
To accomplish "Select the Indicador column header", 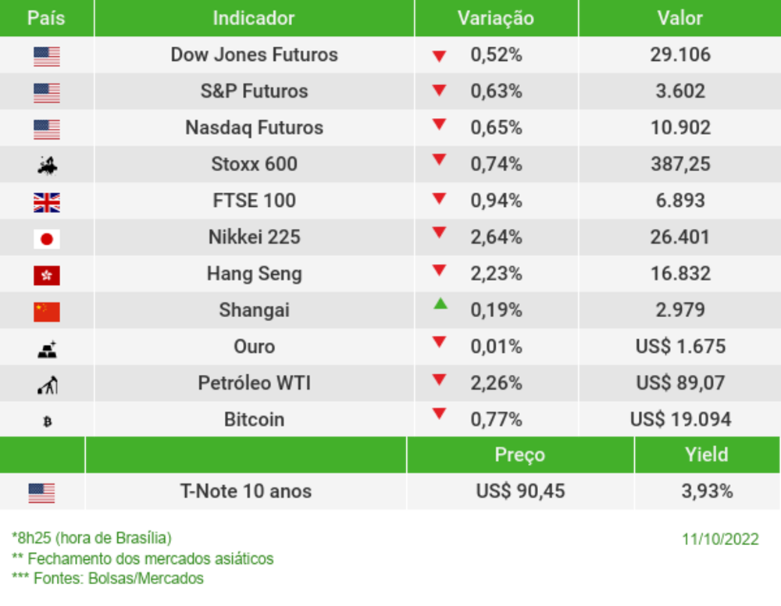I will 254,18.
